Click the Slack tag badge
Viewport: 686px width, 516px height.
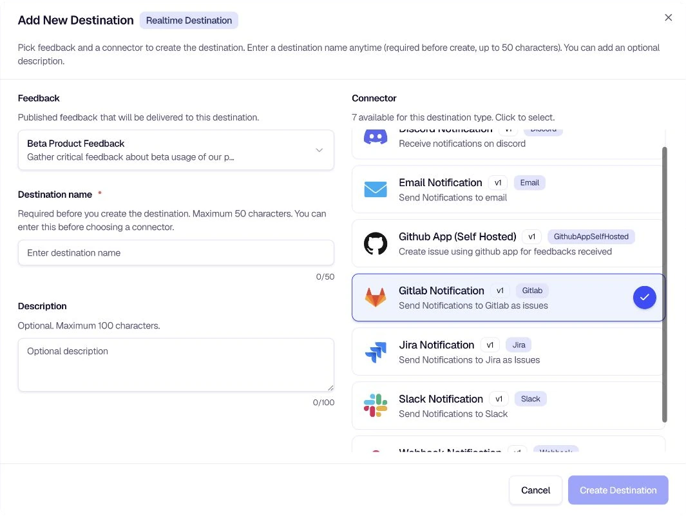click(x=530, y=399)
